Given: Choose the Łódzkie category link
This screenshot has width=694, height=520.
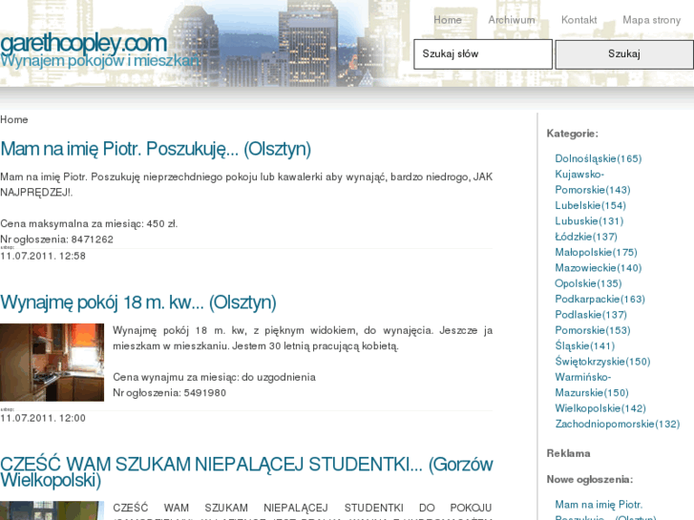Looking at the screenshot, I should tap(586, 237).
